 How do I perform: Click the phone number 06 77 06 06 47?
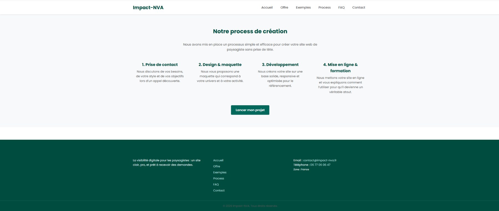coord(320,165)
